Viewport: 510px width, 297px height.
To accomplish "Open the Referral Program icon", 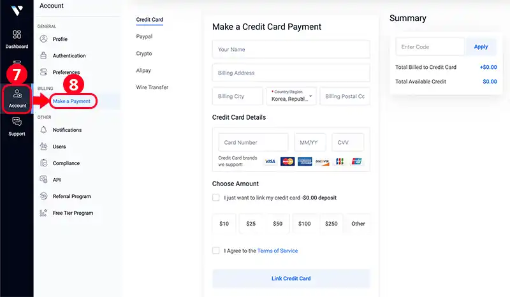I will (x=43, y=196).
